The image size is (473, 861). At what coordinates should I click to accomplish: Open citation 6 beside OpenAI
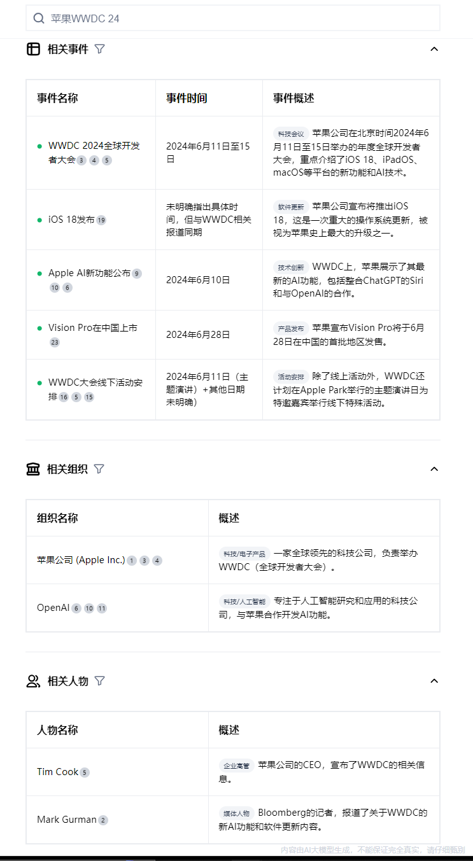tap(76, 608)
